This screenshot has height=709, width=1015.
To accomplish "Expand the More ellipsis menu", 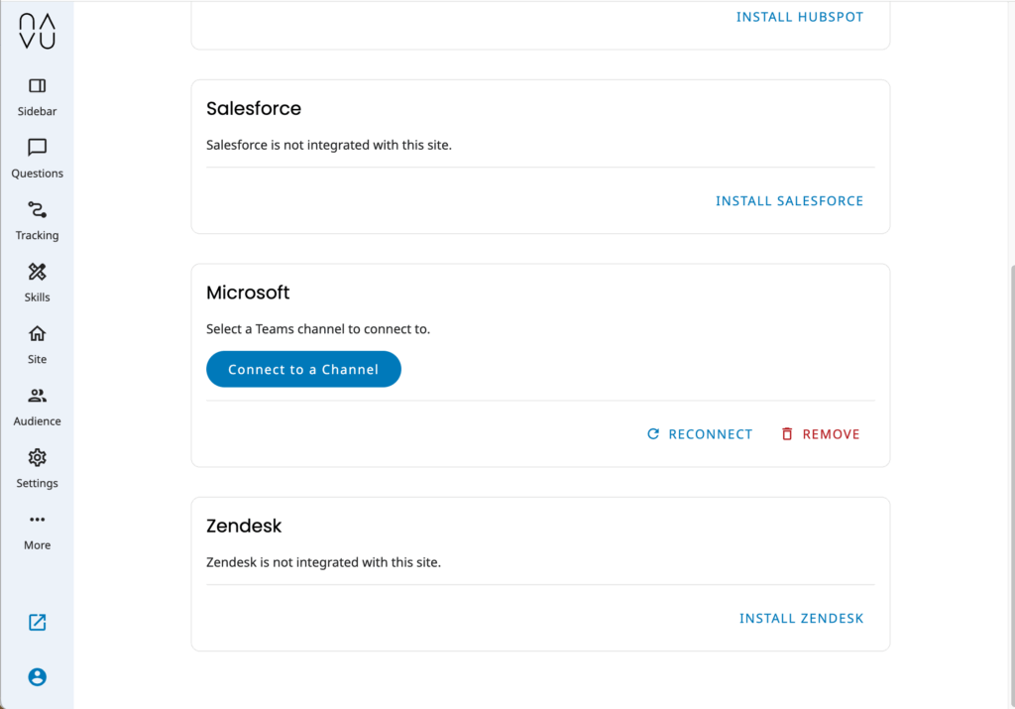I will click(x=37, y=520).
